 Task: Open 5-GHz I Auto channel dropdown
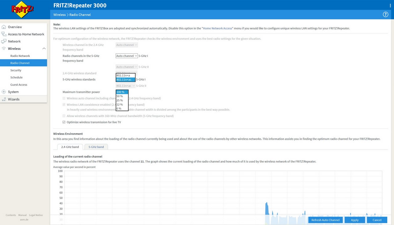pyautogui.click(x=127, y=56)
